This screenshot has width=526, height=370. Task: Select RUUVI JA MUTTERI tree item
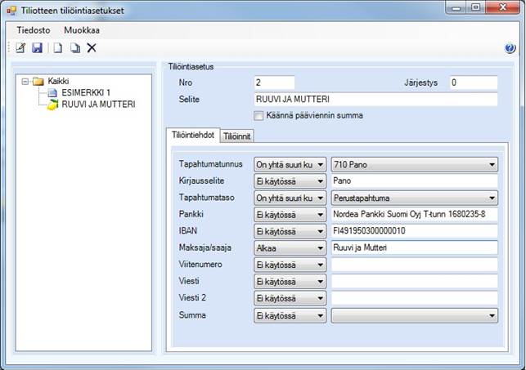point(98,105)
